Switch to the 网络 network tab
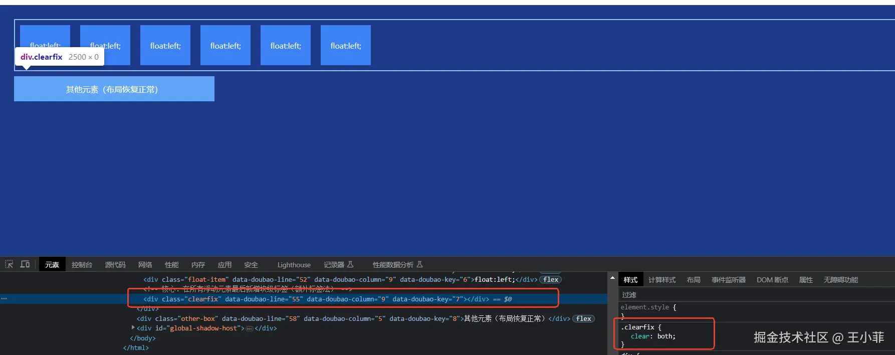The height and width of the screenshot is (355, 895). click(145, 265)
